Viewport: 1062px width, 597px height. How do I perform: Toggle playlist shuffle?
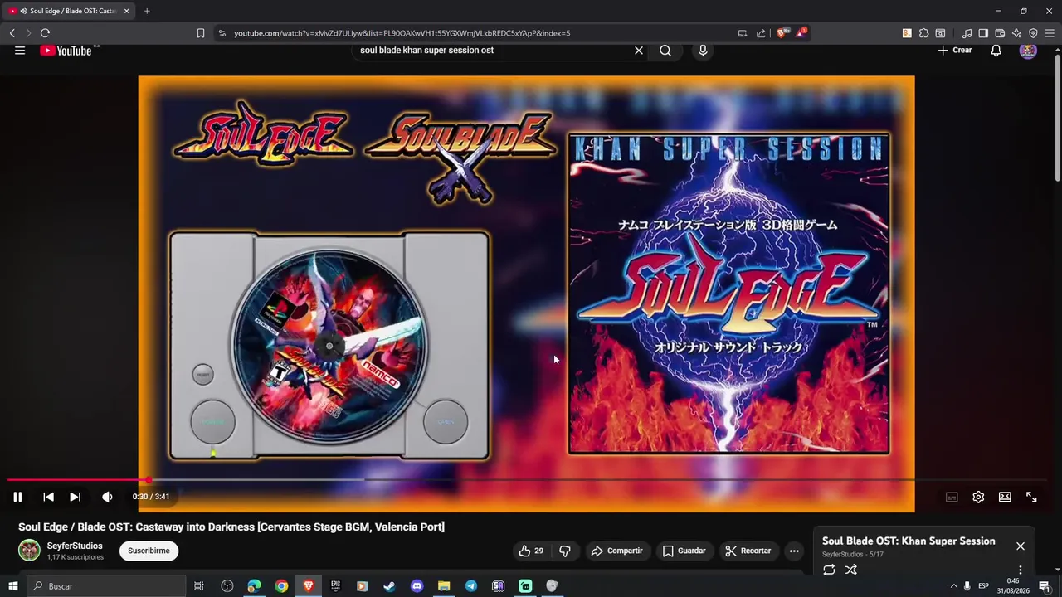(x=850, y=570)
